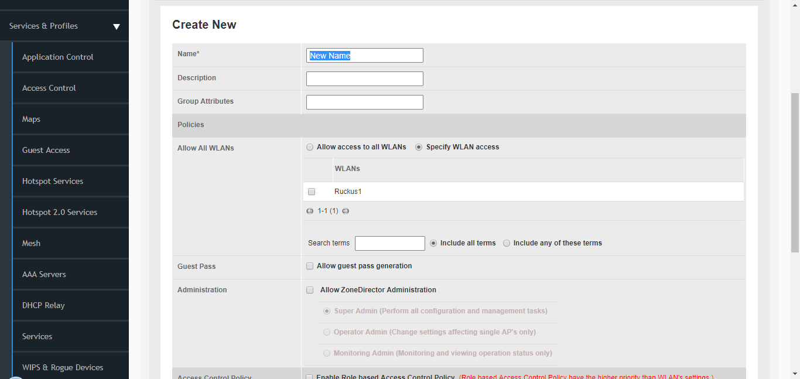Click the Search terms input box
The image size is (800, 379).
click(x=389, y=243)
